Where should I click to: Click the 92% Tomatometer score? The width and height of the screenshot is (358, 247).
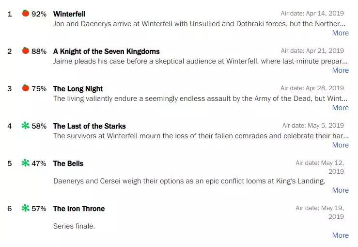39,14
